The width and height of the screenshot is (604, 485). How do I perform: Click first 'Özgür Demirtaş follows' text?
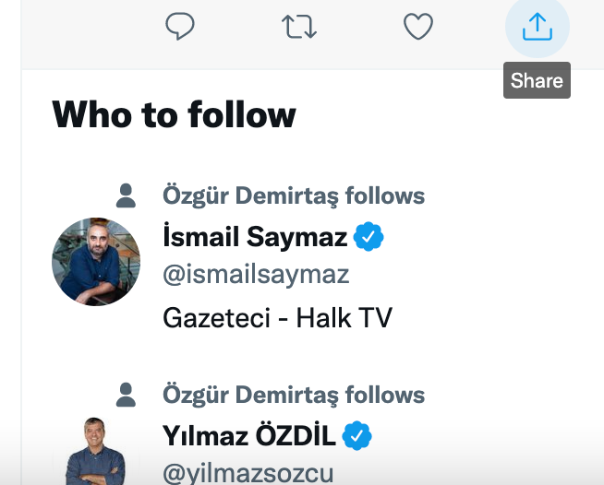[294, 195]
